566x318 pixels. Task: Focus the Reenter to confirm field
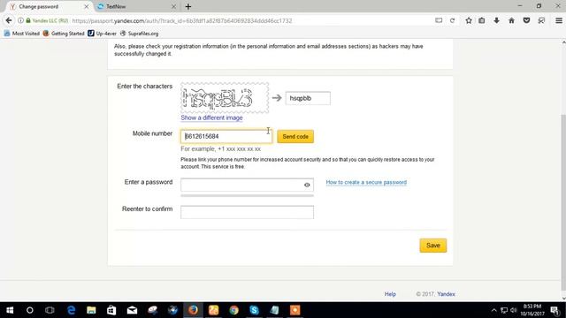[x=247, y=212]
